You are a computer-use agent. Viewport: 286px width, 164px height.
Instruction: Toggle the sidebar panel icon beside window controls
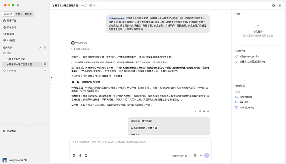click(x=18, y=5)
